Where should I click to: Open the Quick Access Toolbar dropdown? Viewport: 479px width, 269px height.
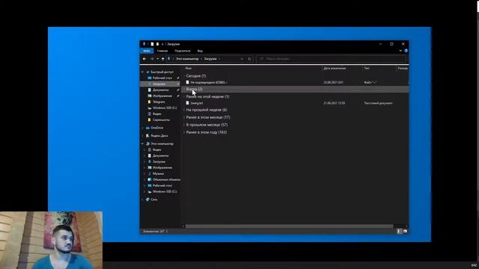162,44
